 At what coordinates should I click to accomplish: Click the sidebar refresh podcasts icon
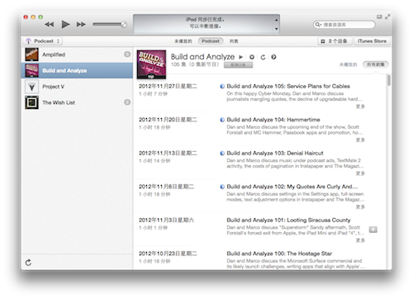[x=28, y=263]
